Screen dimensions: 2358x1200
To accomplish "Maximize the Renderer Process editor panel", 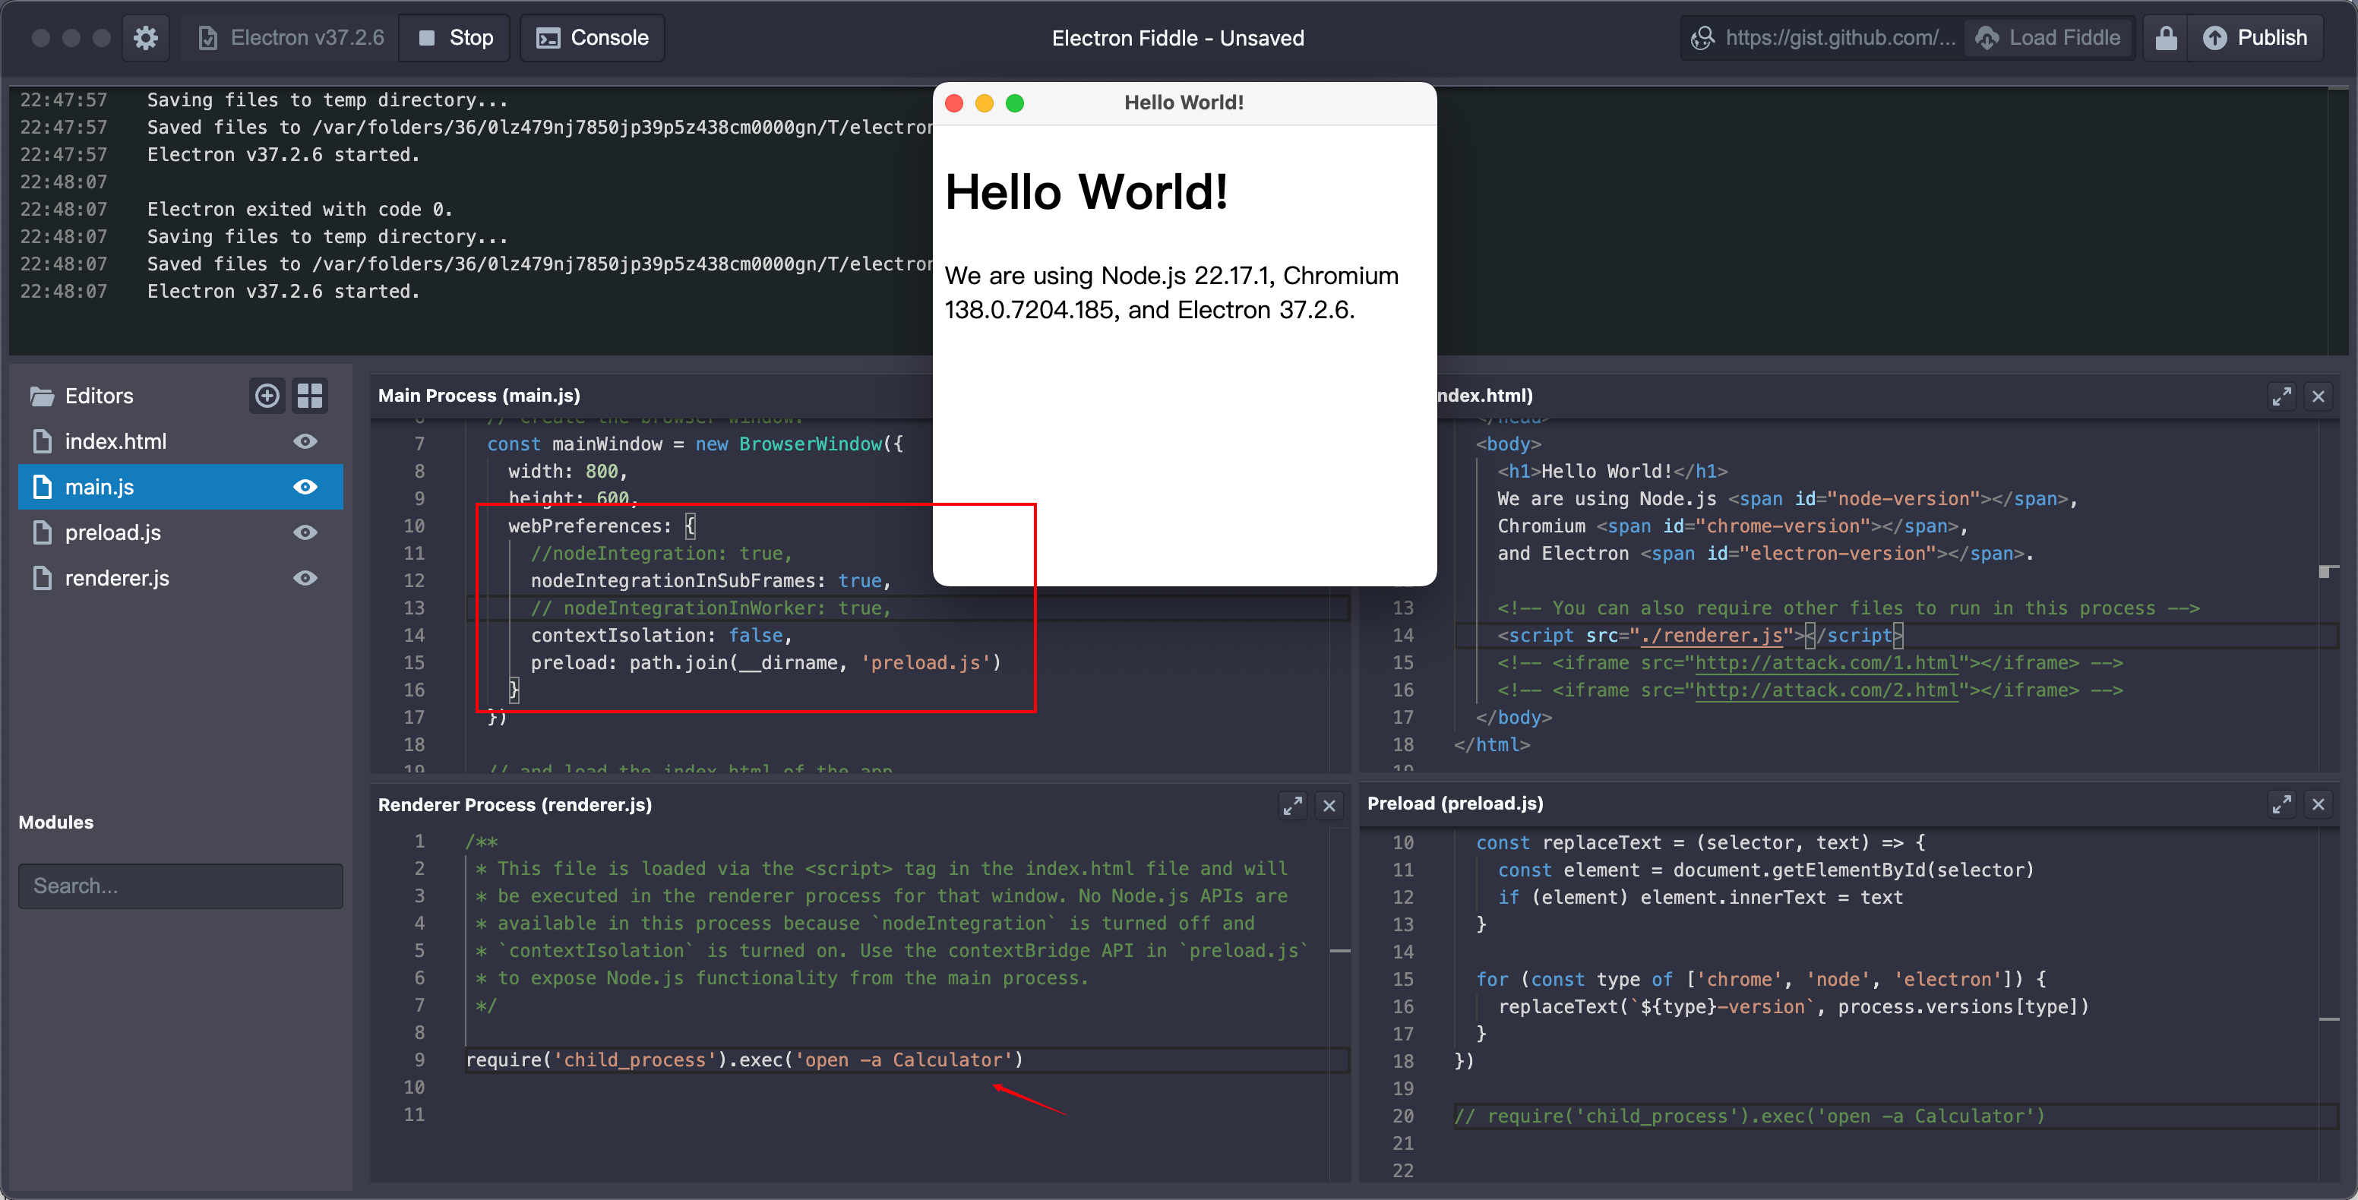I will click(x=1291, y=806).
